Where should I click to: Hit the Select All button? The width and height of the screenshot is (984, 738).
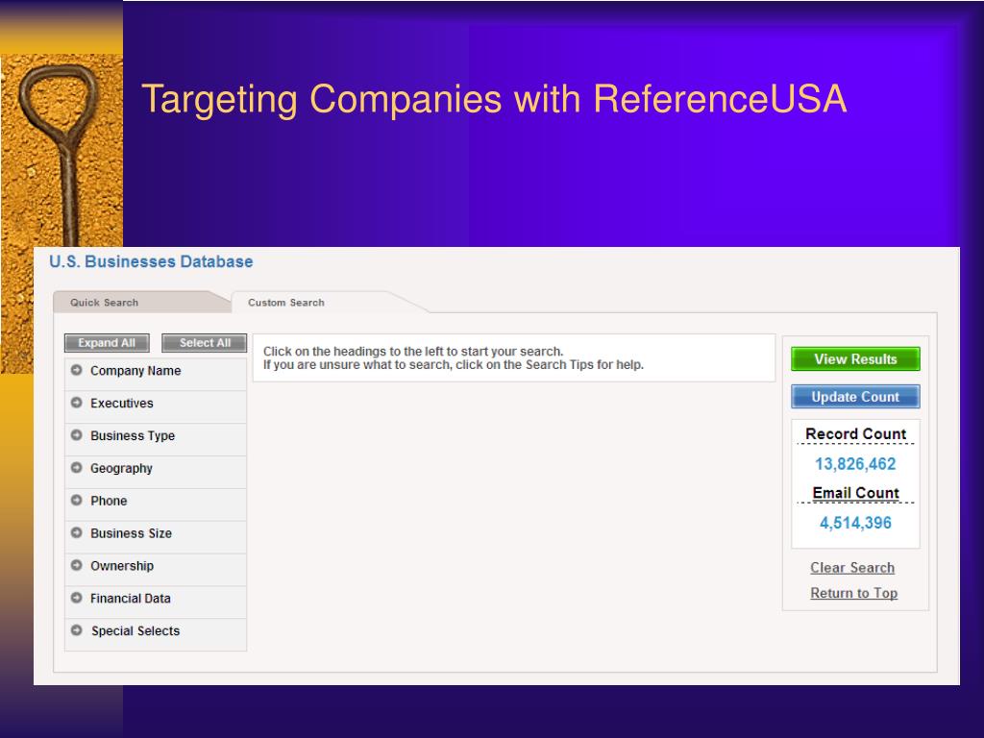coord(205,343)
